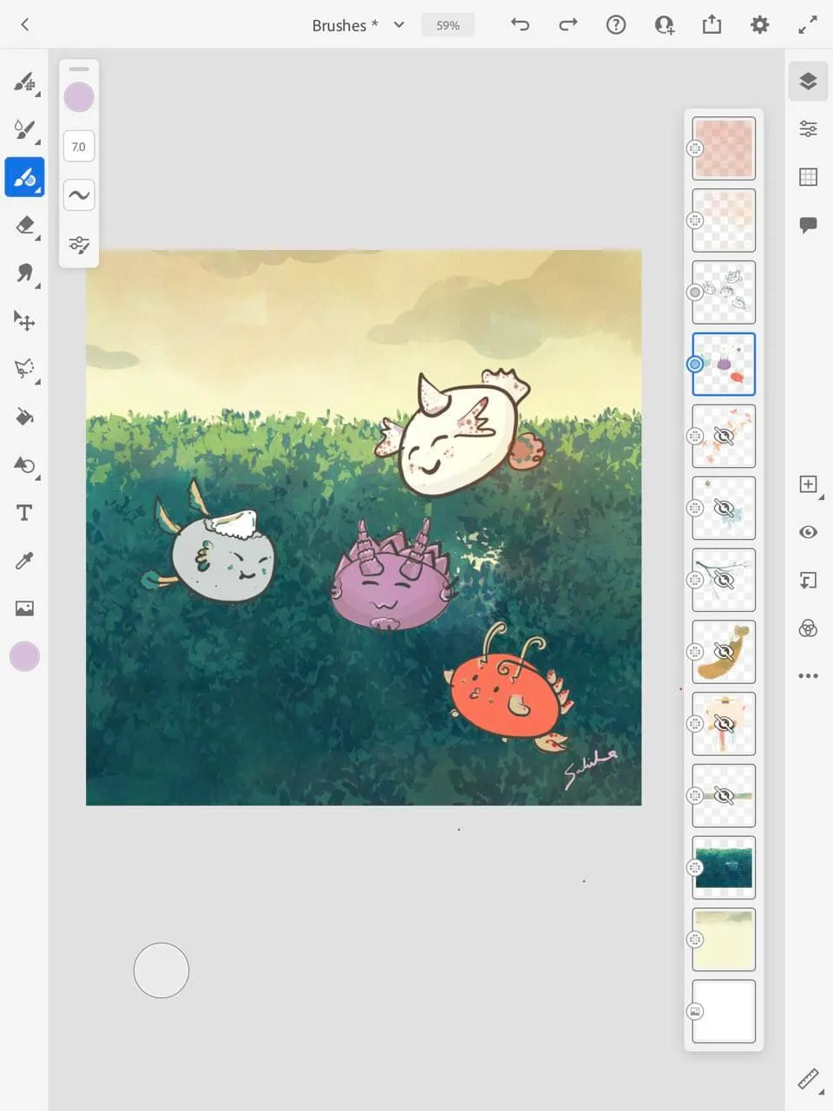This screenshot has height=1111, width=833.
Task: Open the Brushes document title dropdown arrow
Action: [x=399, y=24]
